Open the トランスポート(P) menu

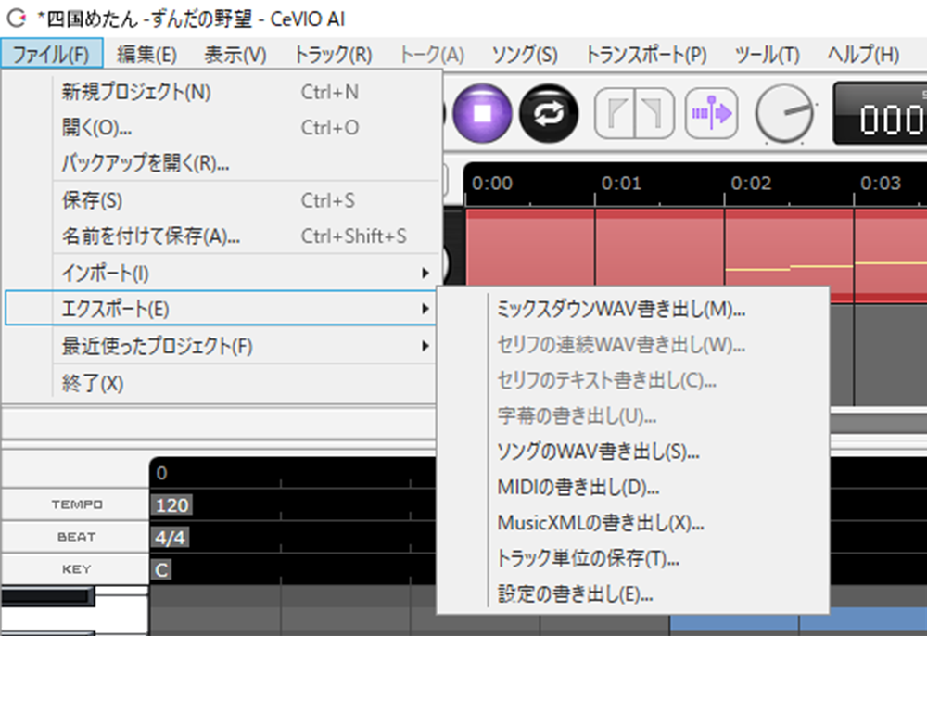[646, 55]
